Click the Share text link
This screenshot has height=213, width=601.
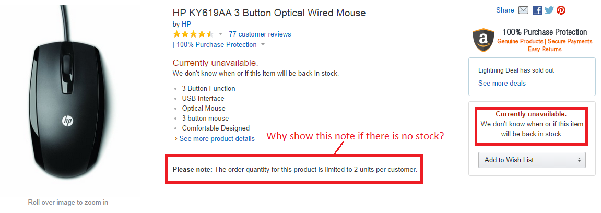pyautogui.click(x=505, y=10)
